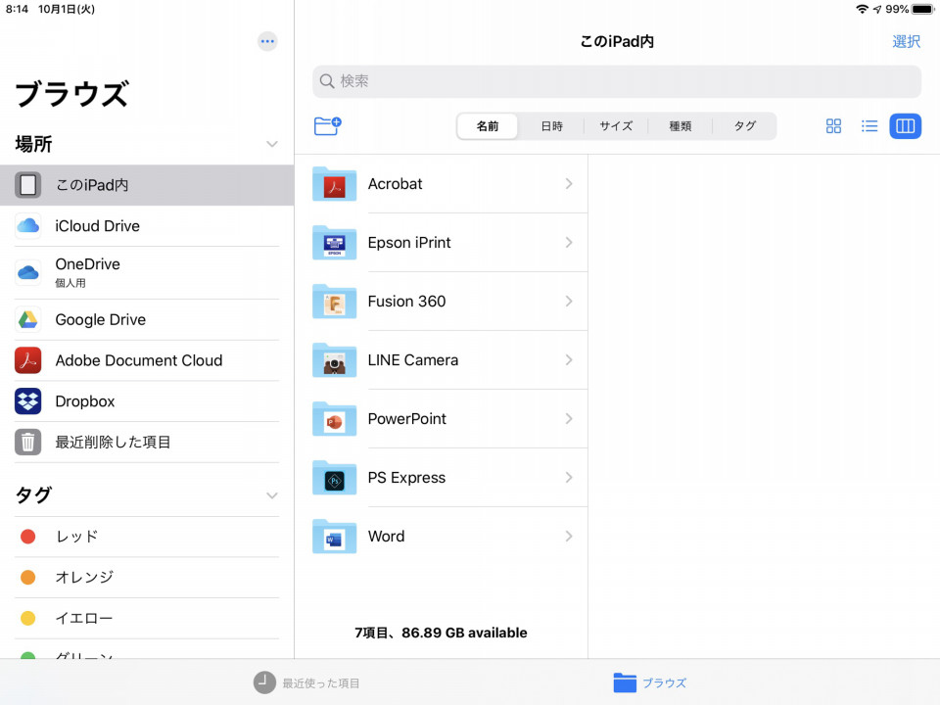Click the LINE Camera folder name
This screenshot has height=705, width=940.
413,359
